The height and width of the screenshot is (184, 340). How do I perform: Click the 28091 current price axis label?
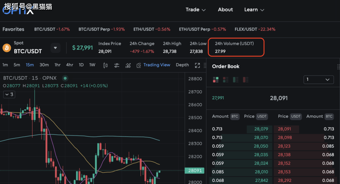pos(195,170)
